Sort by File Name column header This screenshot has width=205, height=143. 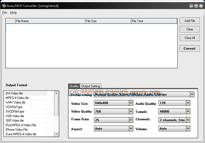(x=50, y=21)
